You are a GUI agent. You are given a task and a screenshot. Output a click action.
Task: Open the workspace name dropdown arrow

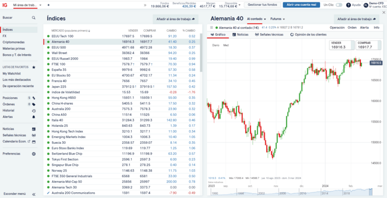[x=40, y=5]
